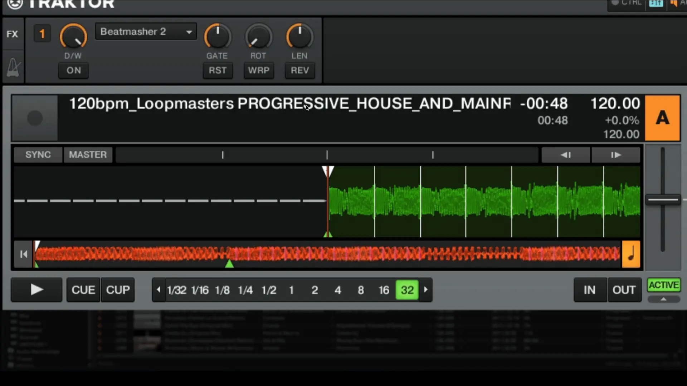The image size is (687, 386).
Task: Click the deck A letter badge
Action: pos(662,118)
